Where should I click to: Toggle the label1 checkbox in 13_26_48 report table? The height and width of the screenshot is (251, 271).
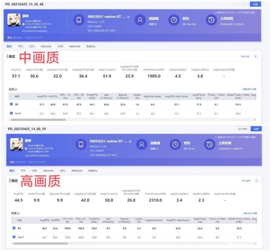coord(11,113)
